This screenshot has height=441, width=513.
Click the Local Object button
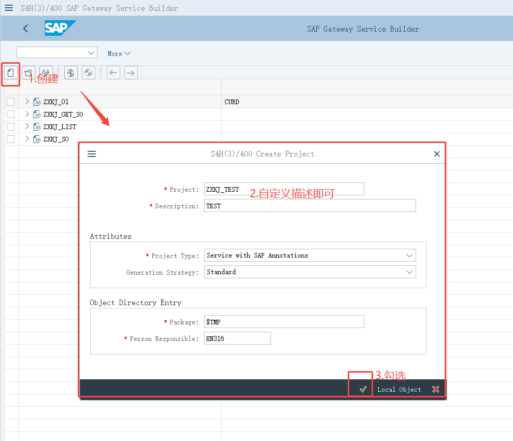coord(399,389)
